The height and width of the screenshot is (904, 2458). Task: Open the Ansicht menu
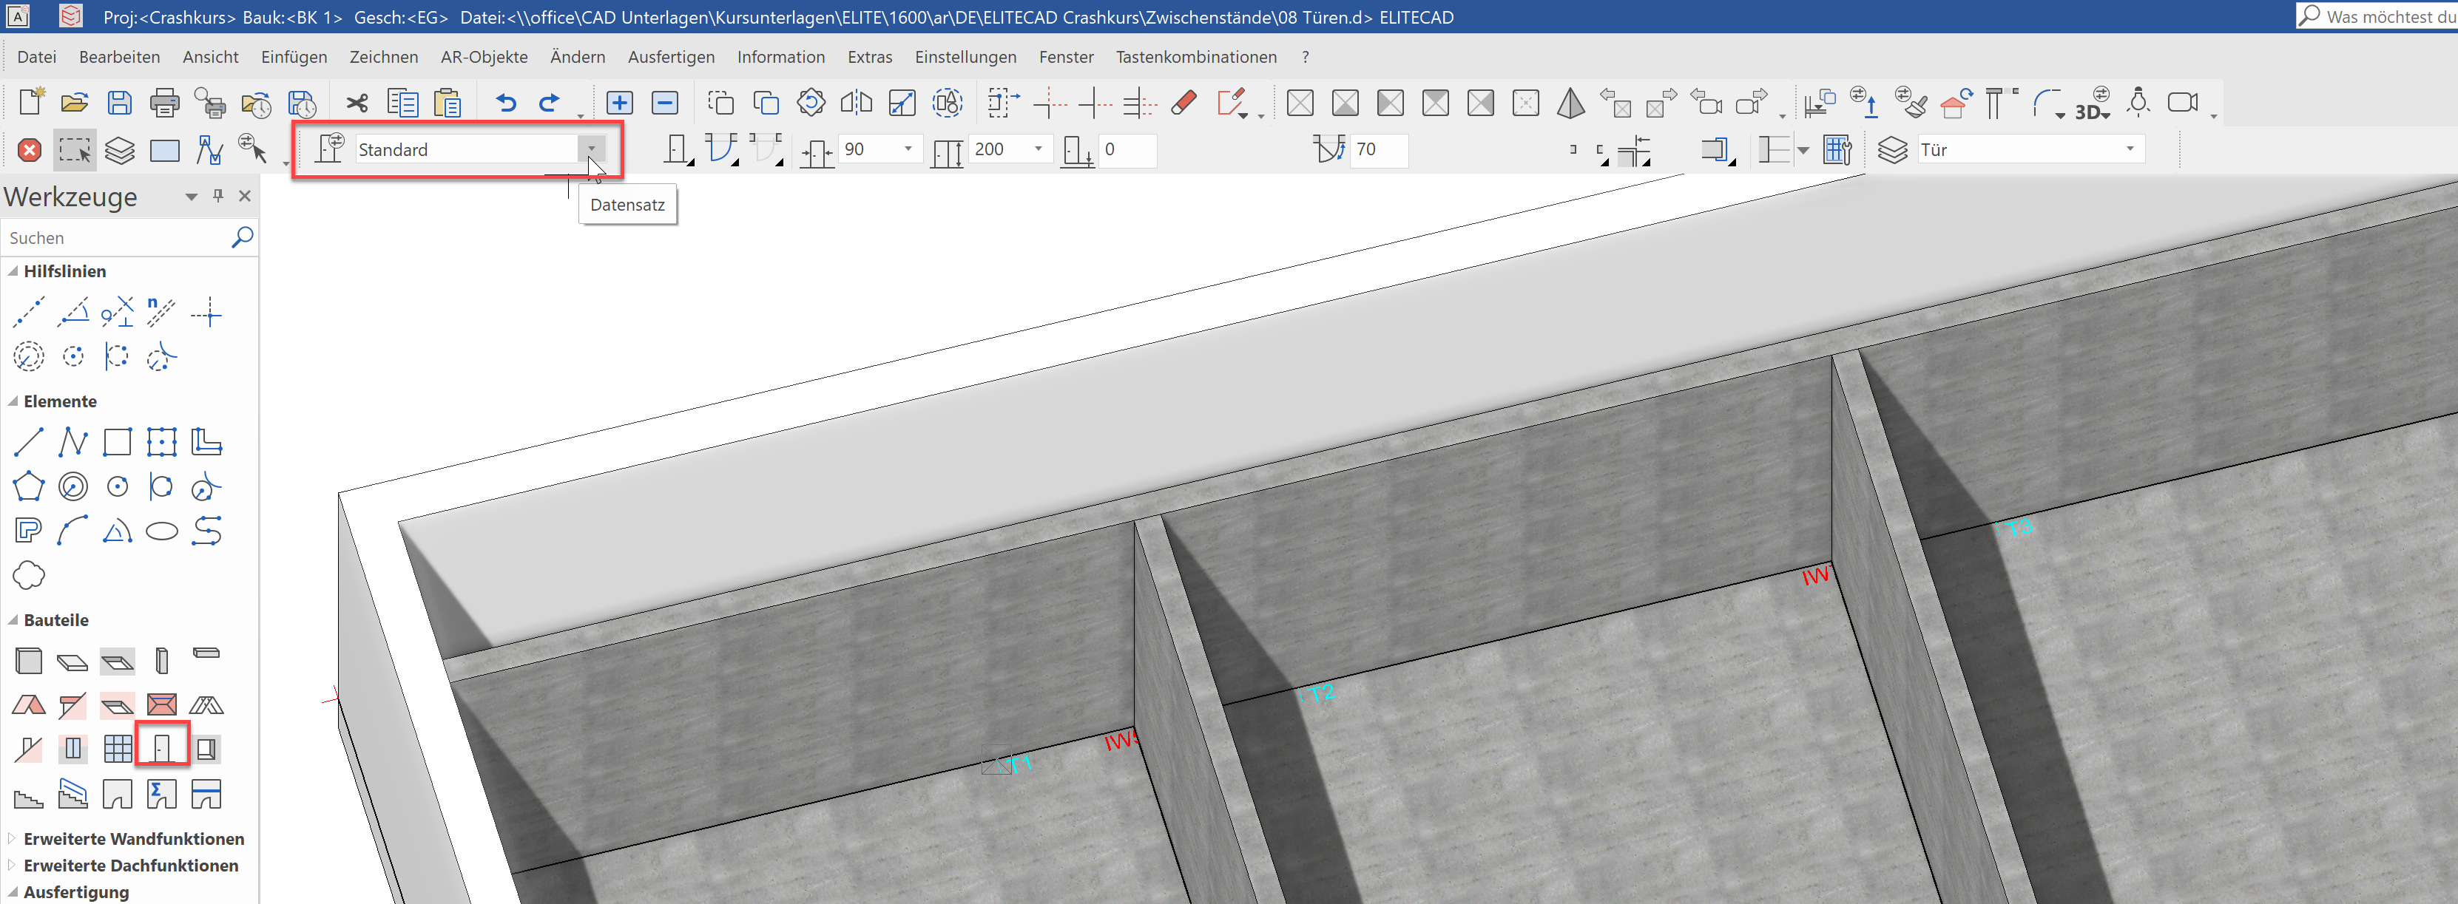[210, 57]
